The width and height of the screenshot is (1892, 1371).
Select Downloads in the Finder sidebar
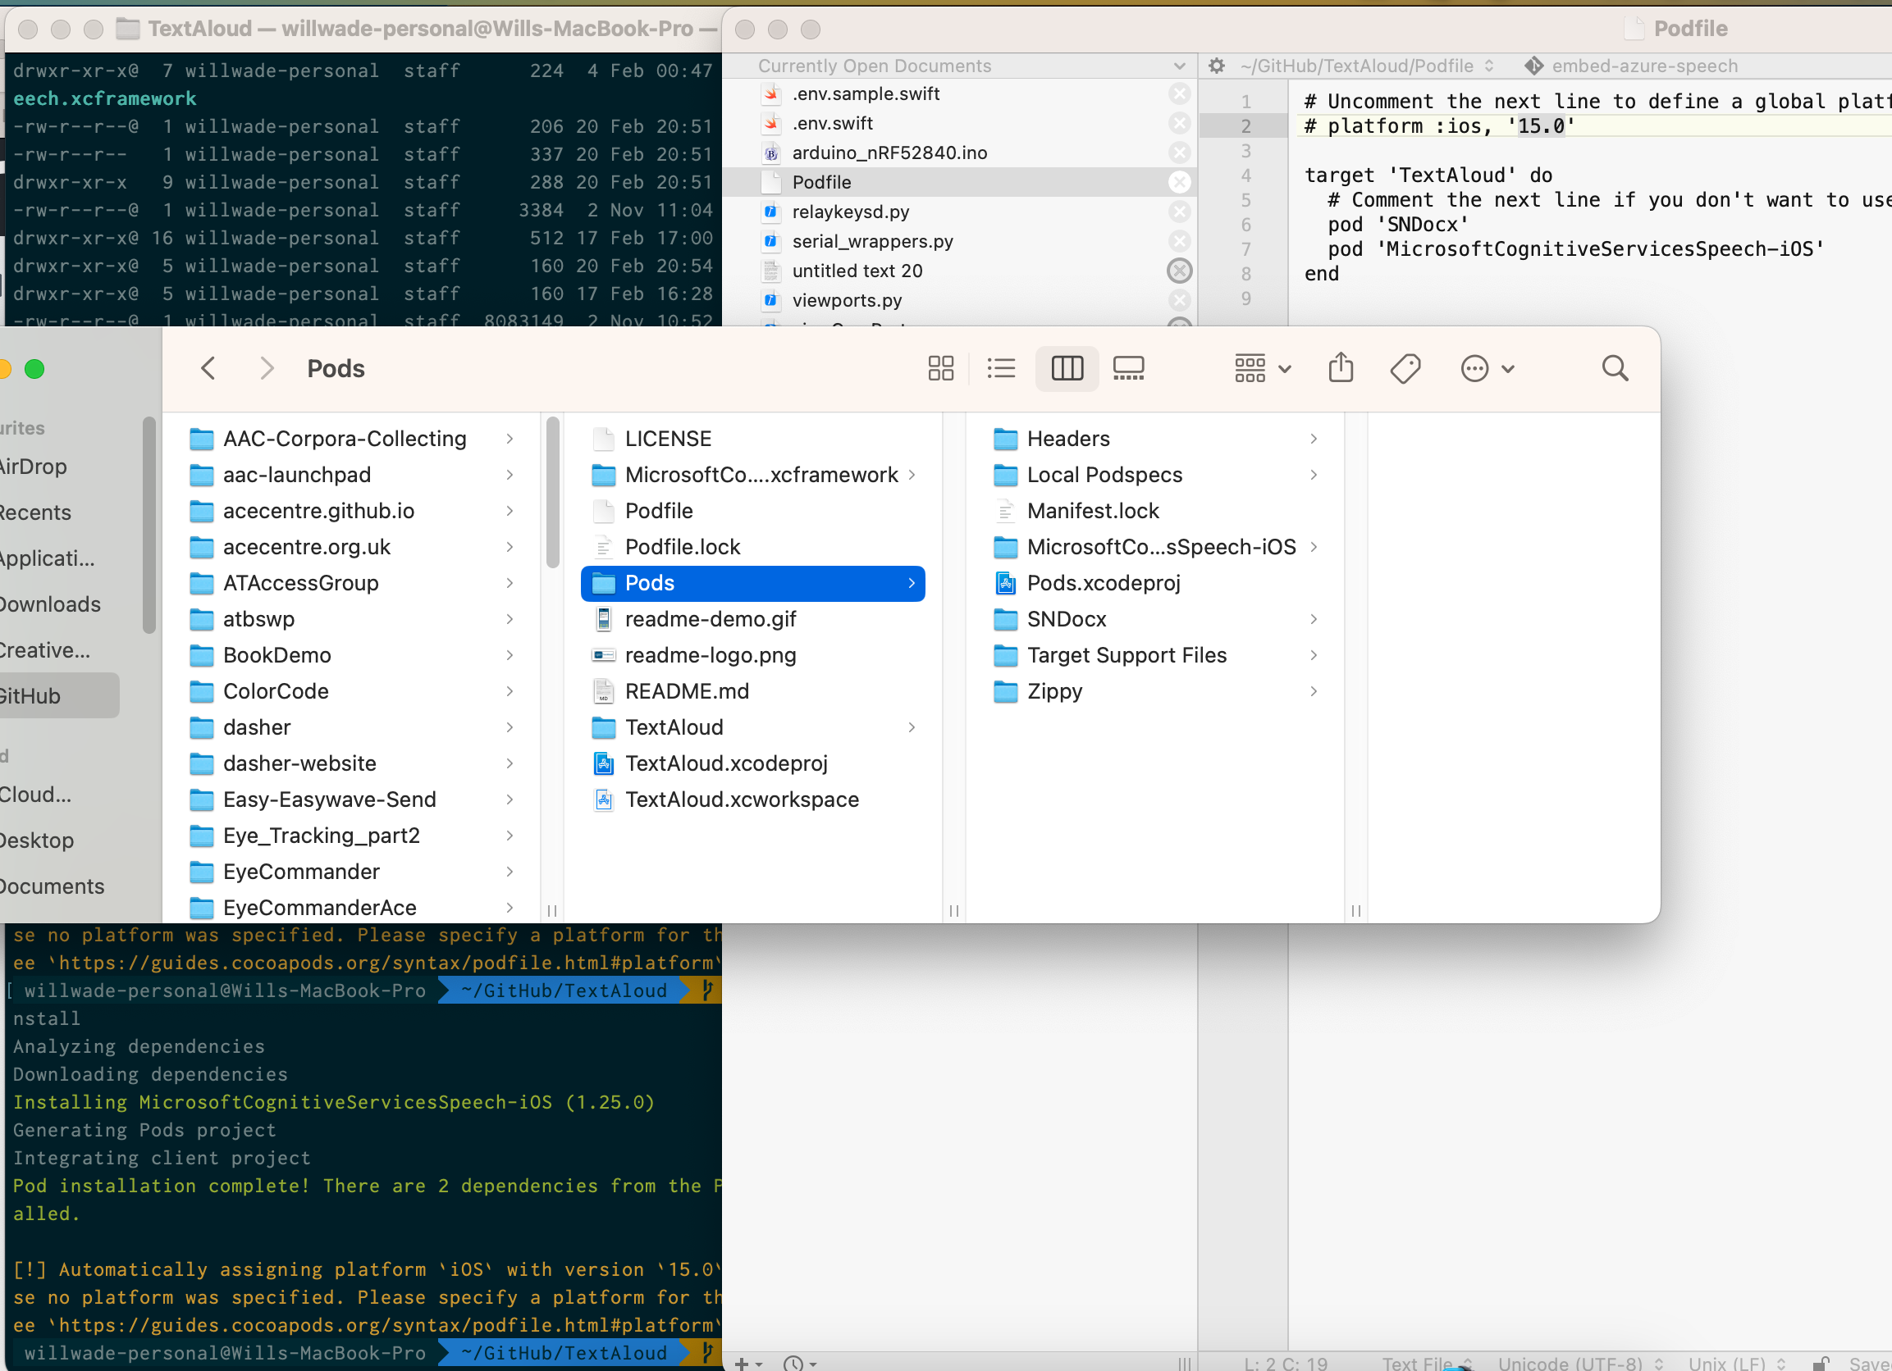point(50,604)
